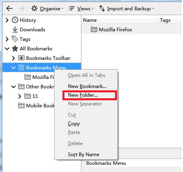Select All Bookmarks in the tree
This screenshot has width=183, height=172.
[x=36, y=49]
